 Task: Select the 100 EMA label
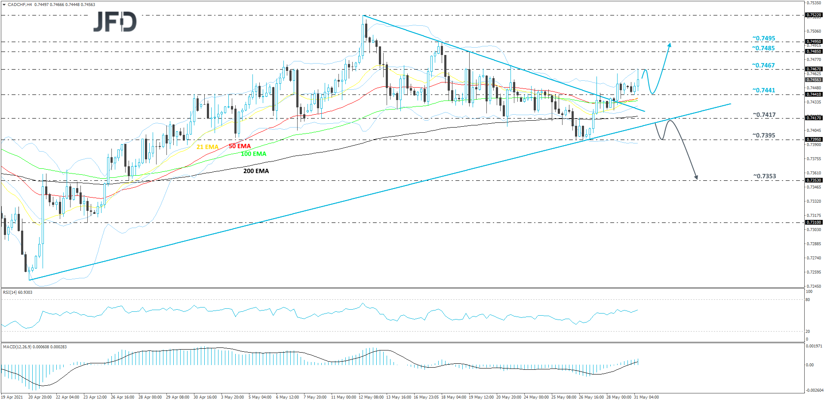(x=254, y=154)
